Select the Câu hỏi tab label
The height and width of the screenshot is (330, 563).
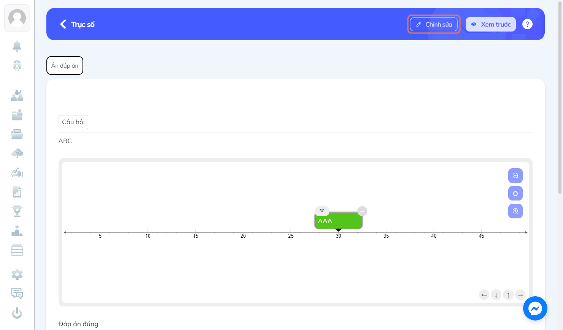pos(73,122)
